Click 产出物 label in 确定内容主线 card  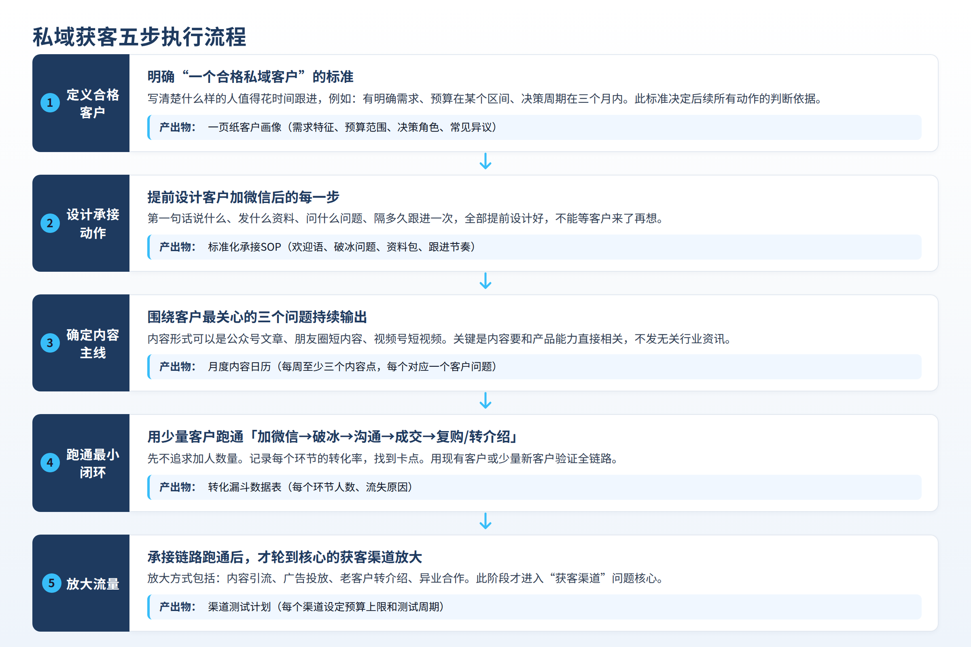178,366
